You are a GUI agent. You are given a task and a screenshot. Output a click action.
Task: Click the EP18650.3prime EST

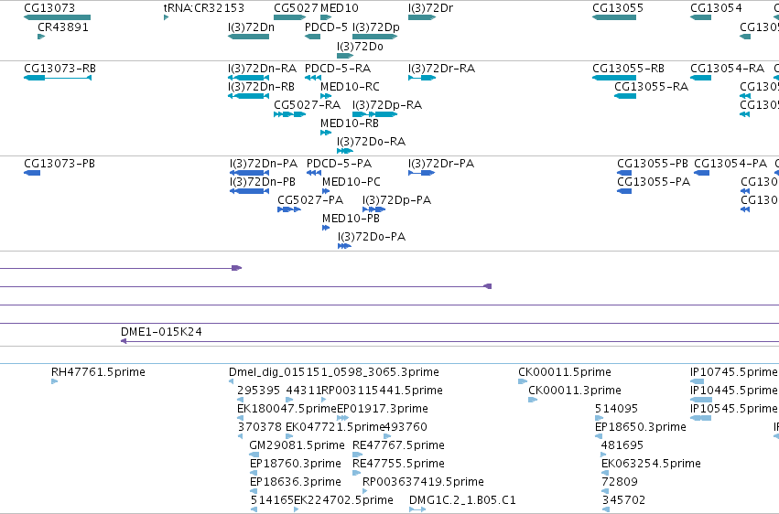(x=599, y=437)
